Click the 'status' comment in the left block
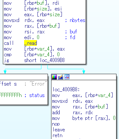Image resolution: width=119 pixels, height=139 pixels. pyautogui.click(x=37, y=95)
